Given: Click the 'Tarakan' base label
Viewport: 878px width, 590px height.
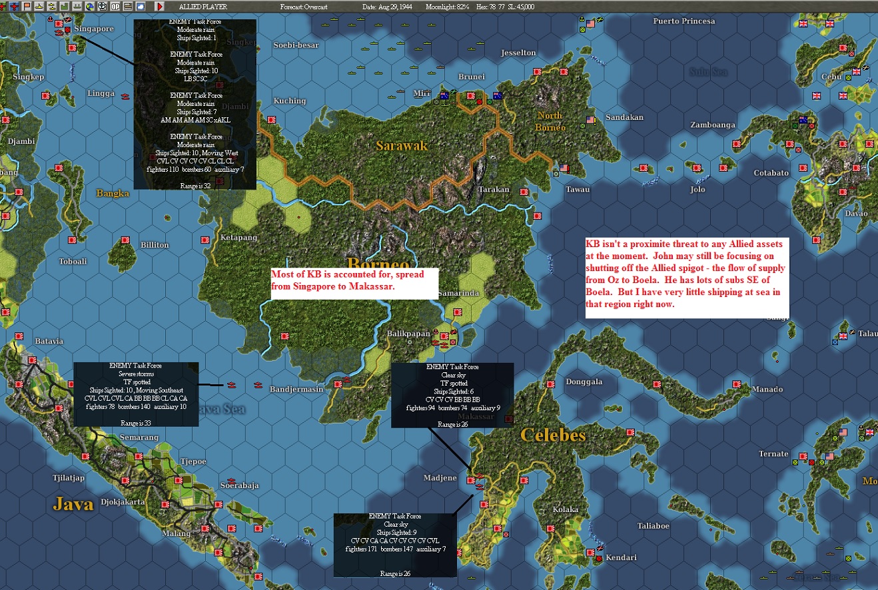Looking at the screenshot, I should click(x=494, y=189).
